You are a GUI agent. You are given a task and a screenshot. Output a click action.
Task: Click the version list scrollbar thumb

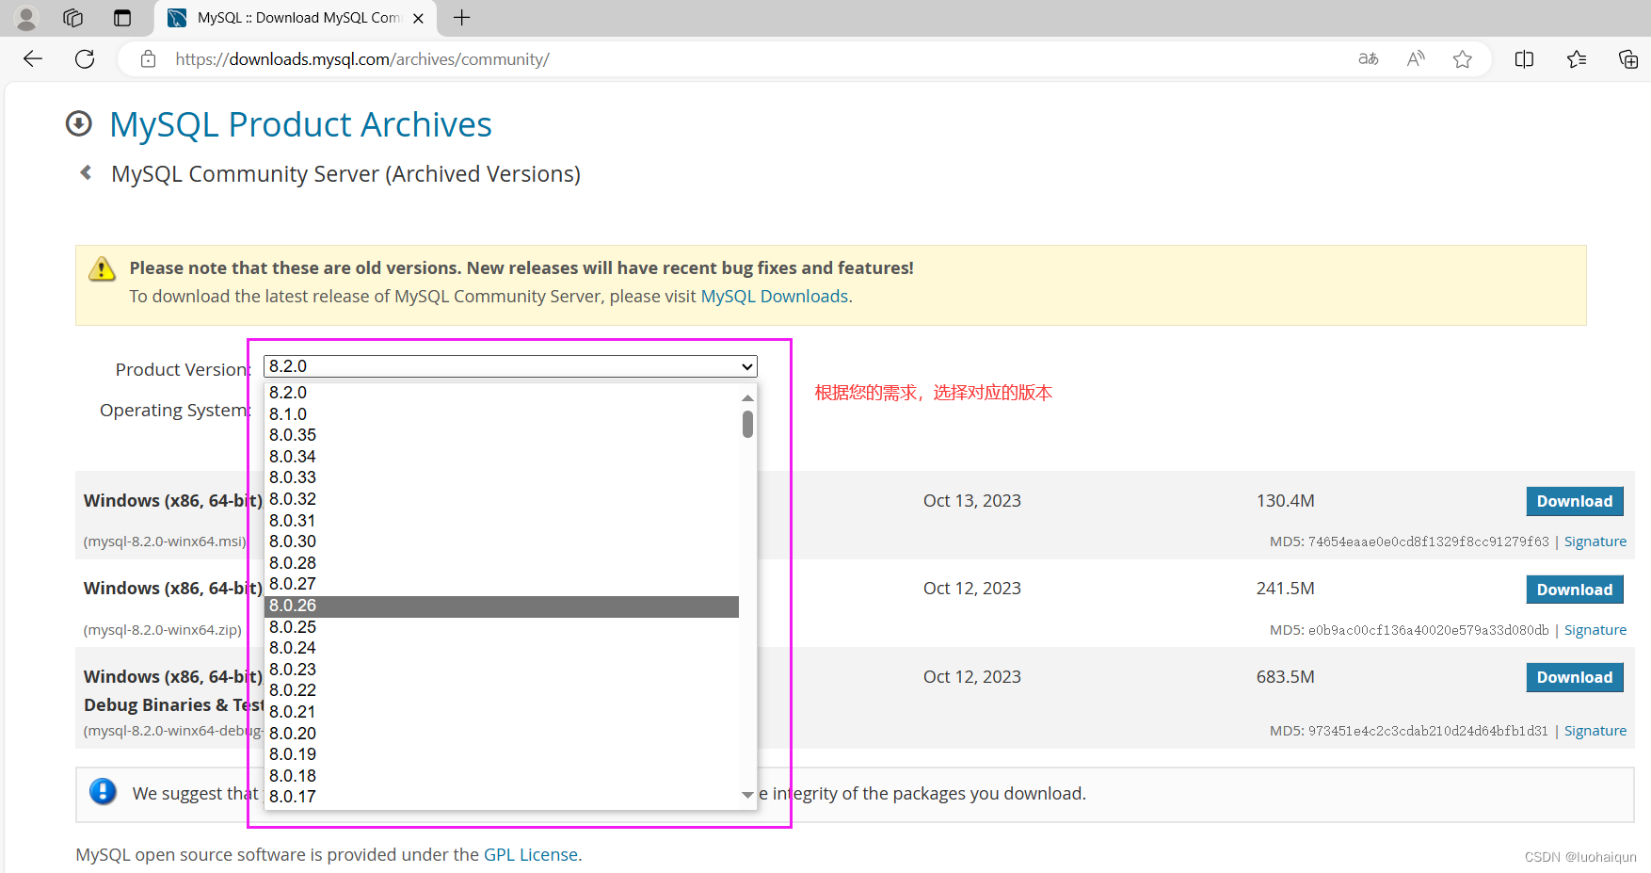coord(747,424)
